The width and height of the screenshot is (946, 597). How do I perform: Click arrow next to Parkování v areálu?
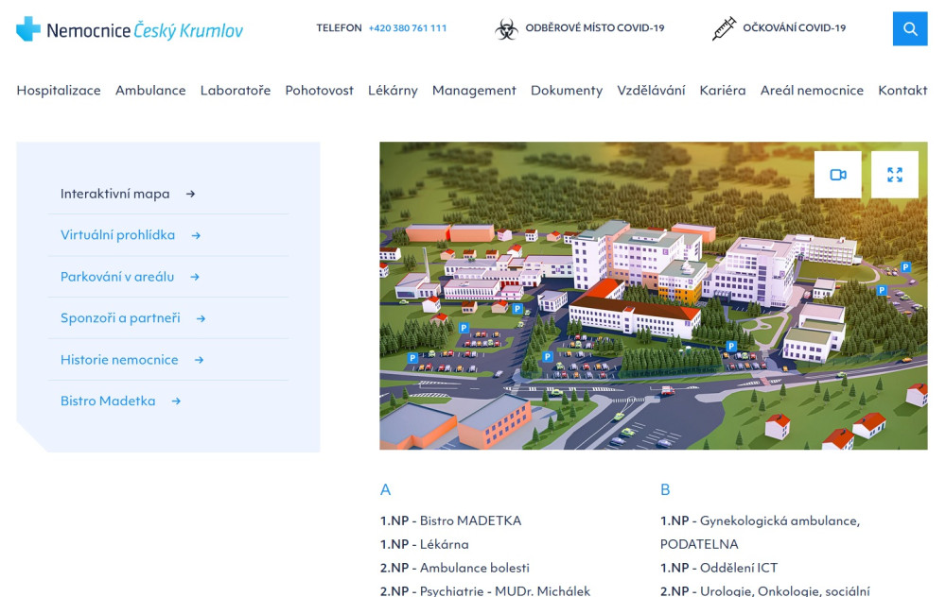tap(195, 277)
